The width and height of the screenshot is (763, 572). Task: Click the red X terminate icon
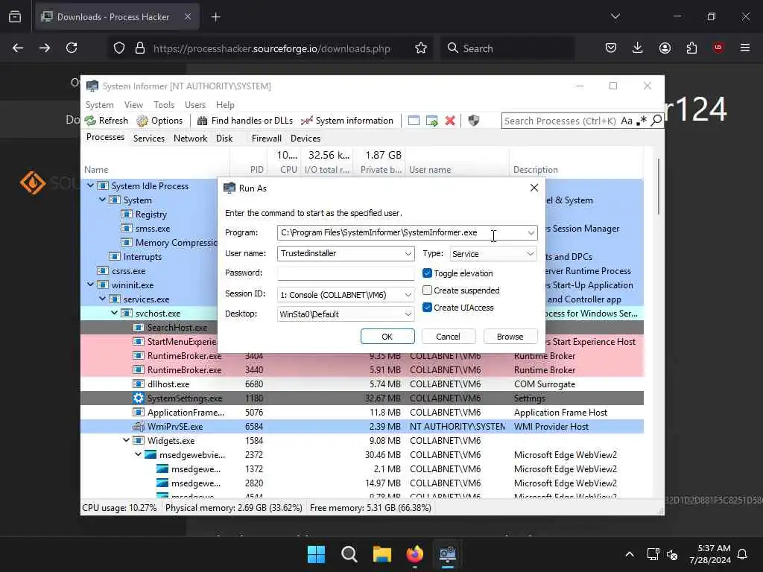tap(450, 121)
